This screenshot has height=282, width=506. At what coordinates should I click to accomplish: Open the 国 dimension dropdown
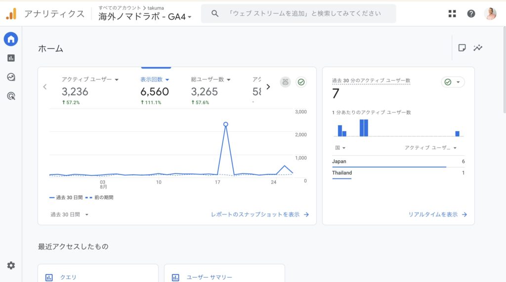pyautogui.click(x=340, y=148)
